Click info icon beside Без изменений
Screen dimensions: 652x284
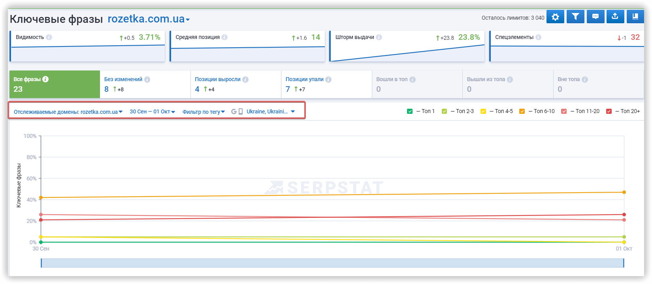point(147,80)
